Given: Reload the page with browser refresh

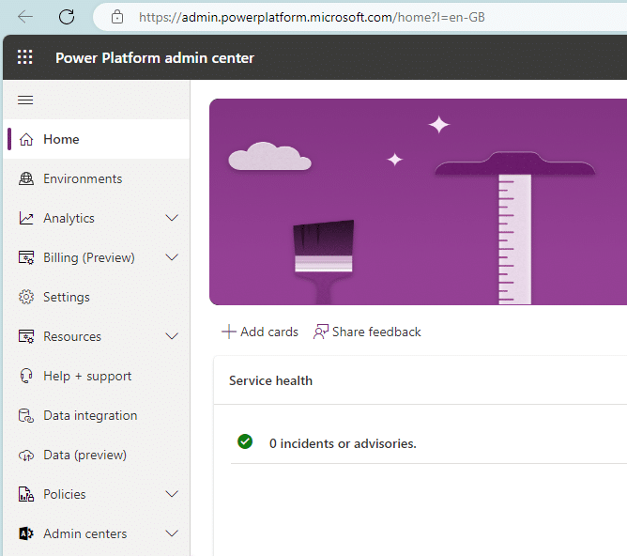Looking at the screenshot, I should point(67,17).
